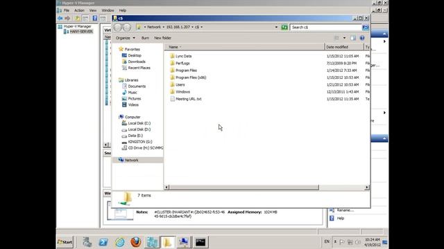Open File menu in Hyper-V Manager
The image size is (444, 249).
[x=67, y=10]
